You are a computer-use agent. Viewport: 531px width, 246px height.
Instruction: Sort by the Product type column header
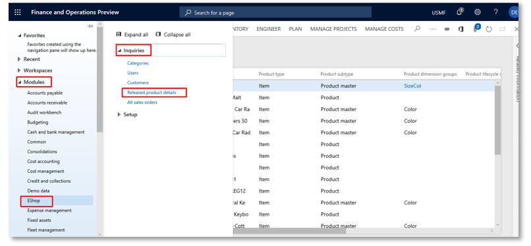pos(271,74)
